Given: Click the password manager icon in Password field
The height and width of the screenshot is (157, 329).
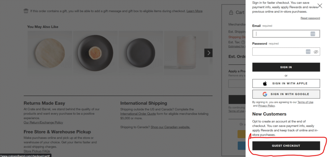Looking at the screenshot, I should click(308, 52).
